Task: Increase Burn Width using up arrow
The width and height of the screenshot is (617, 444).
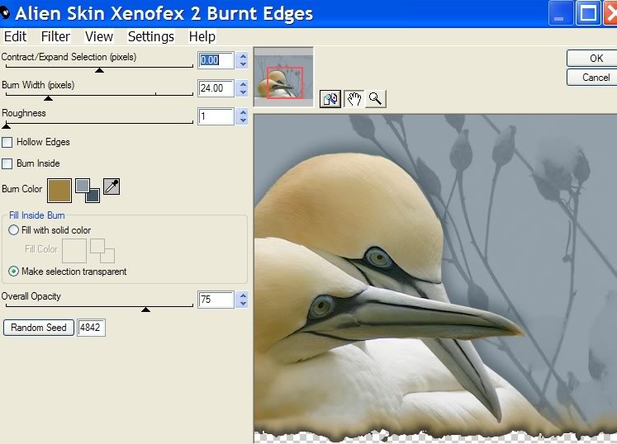Action: tap(243, 84)
